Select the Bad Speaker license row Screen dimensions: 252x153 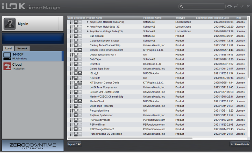157,36
